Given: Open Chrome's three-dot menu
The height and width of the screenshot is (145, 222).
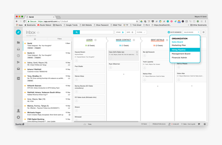Looking at the screenshot, I should [x=205, y=21].
